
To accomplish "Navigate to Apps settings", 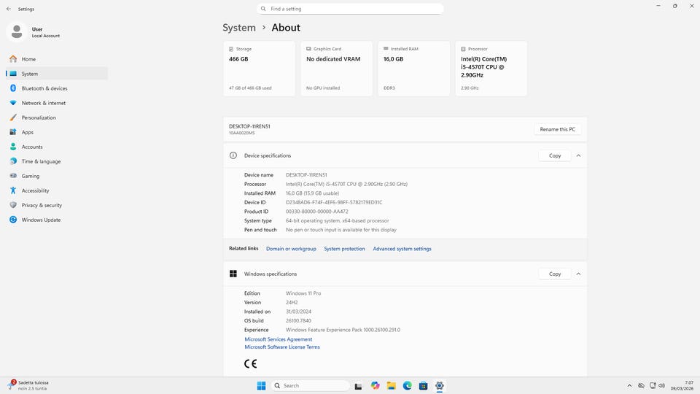I will pyautogui.click(x=28, y=132).
